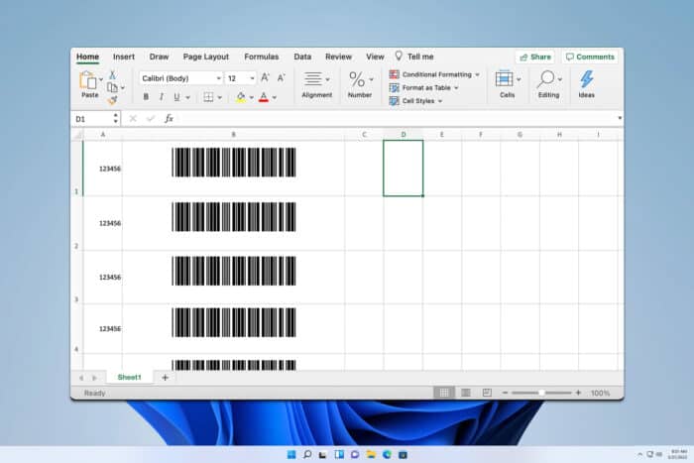
Task: Click the Paste clipboard icon
Action: tap(88, 80)
